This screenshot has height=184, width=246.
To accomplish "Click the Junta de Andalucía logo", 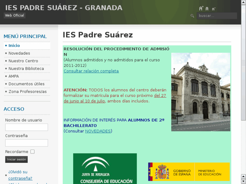I will tap(105, 169).
